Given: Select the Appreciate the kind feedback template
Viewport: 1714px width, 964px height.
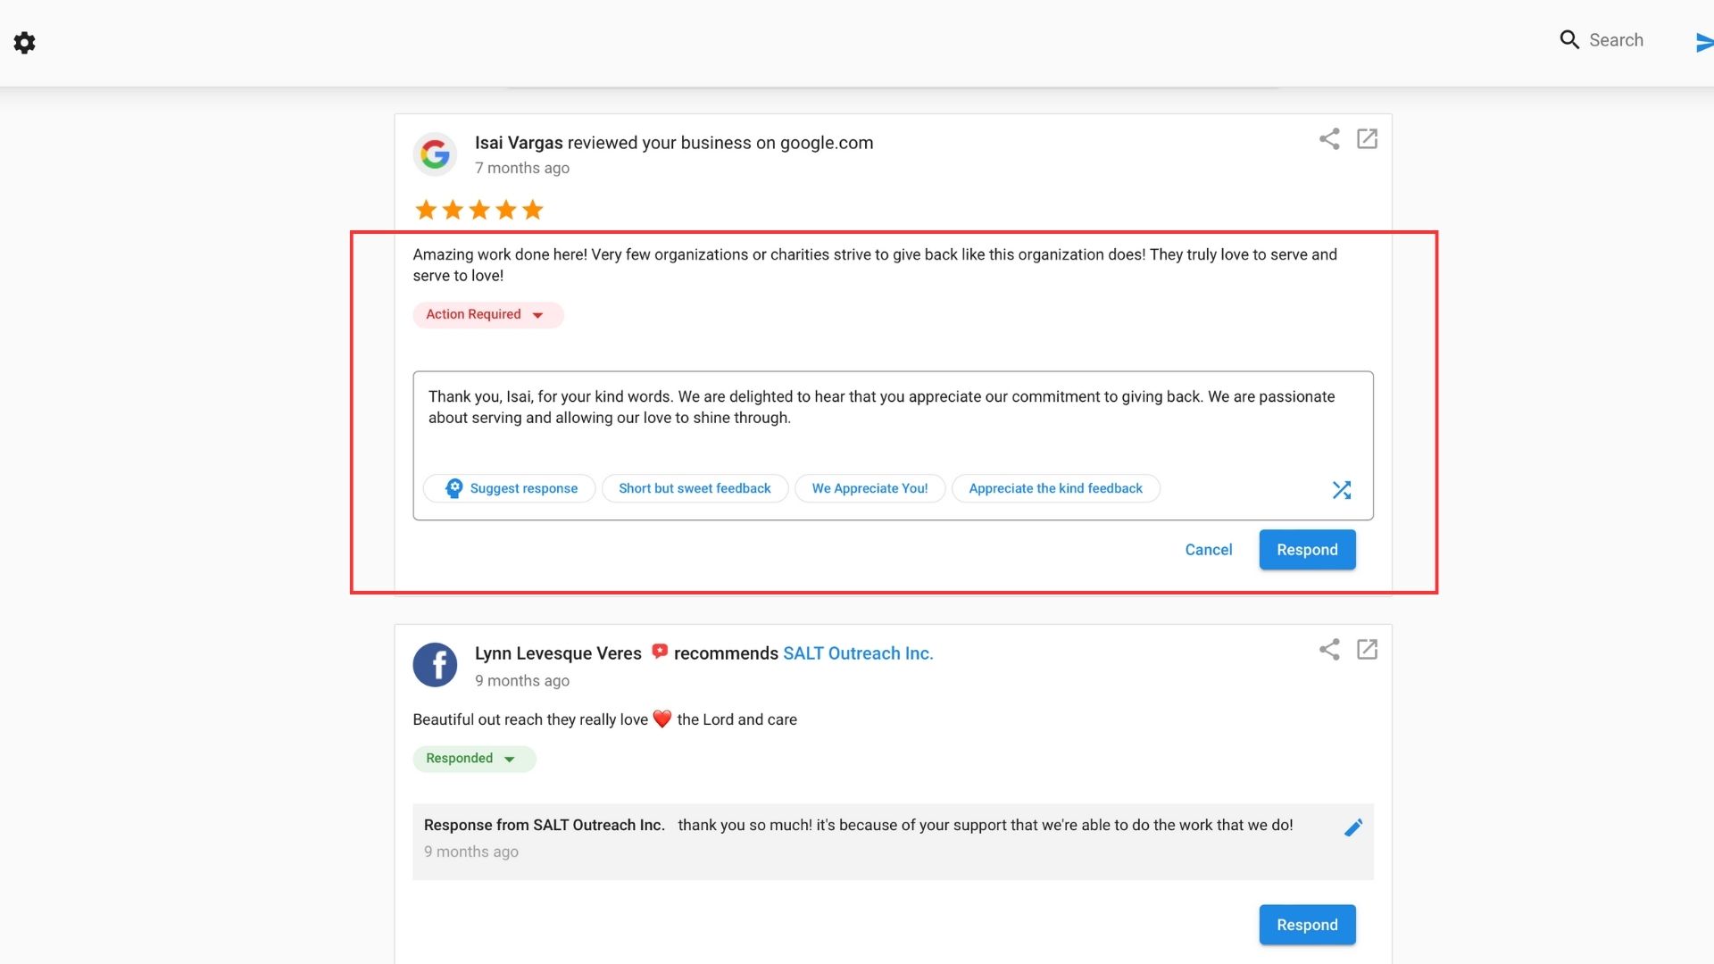Looking at the screenshot, I should click(x=1055, y=488).
